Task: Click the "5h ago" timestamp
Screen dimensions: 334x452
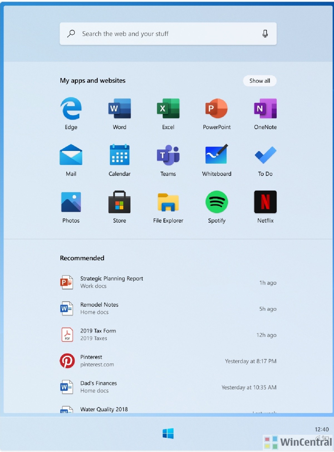Action: click(x=268, y=309)
